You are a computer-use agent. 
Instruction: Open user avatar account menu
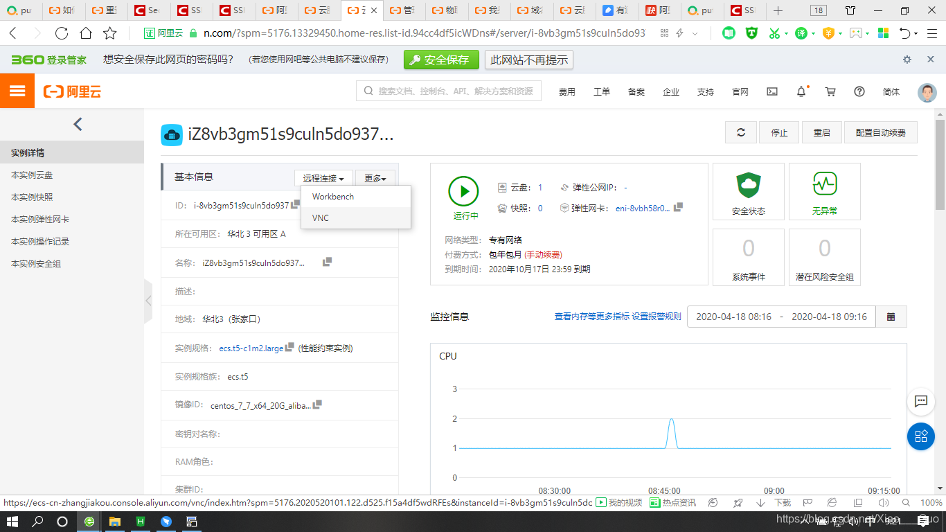pos(927,91)
